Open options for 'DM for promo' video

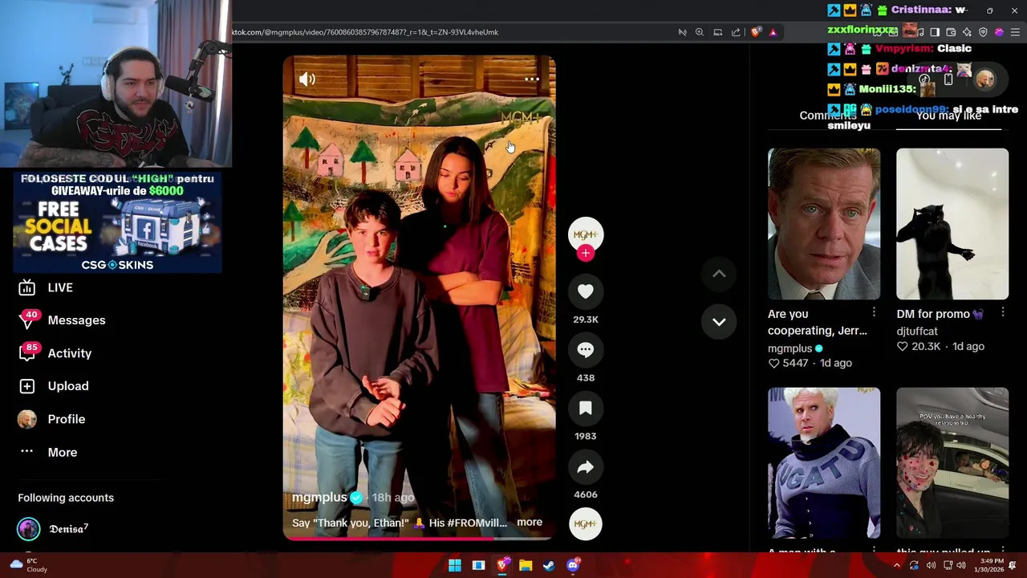coord(1002,312)
